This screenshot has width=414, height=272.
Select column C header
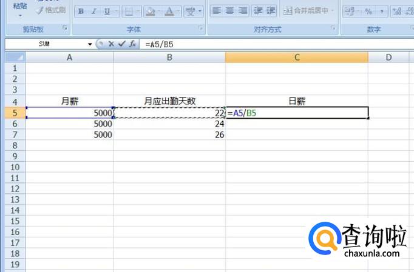[x=296, y=57]
